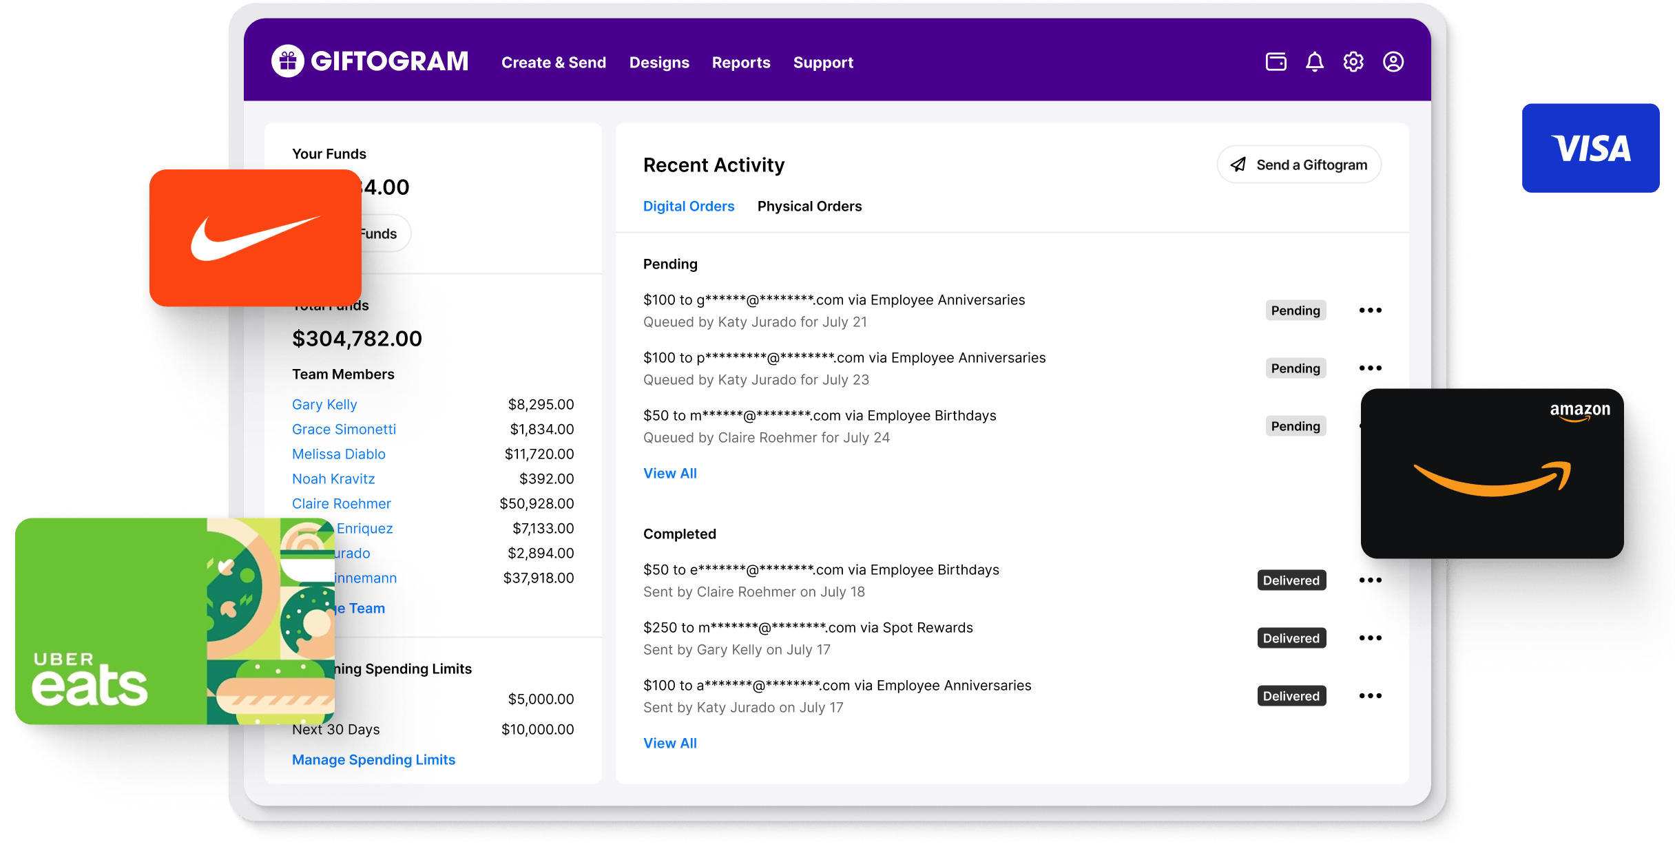This screenshot has width=1675, height=853.
Task: Open Manage Spending Limits
Action: (374, 759)
